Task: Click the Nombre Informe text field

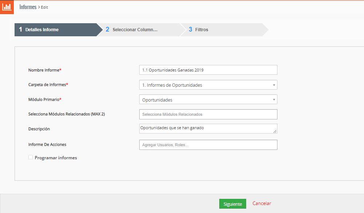Action: (208, 70)
